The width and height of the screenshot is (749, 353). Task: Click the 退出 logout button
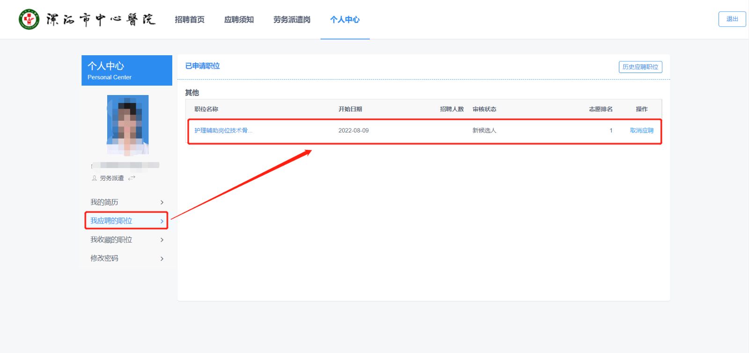732,19
